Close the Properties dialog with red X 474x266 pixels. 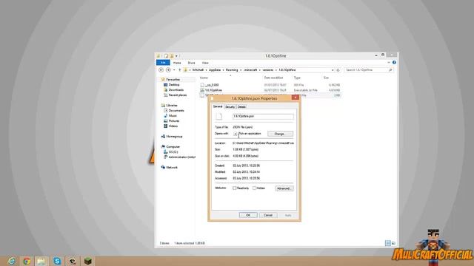(296, 98)
